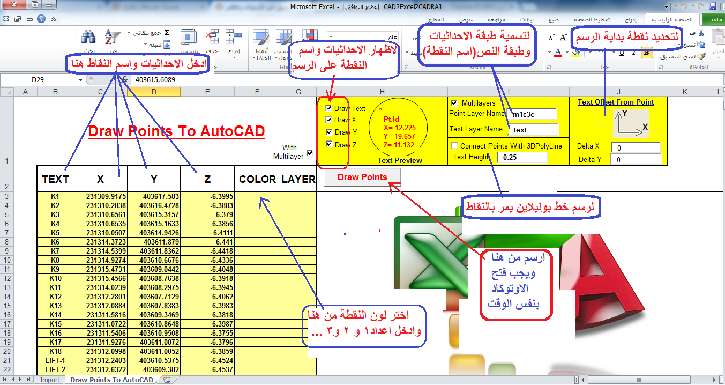This screenshot has height=385, width=725.
Task: Click the AutoSum sigma icon
Action: click(x=167, y=33)
